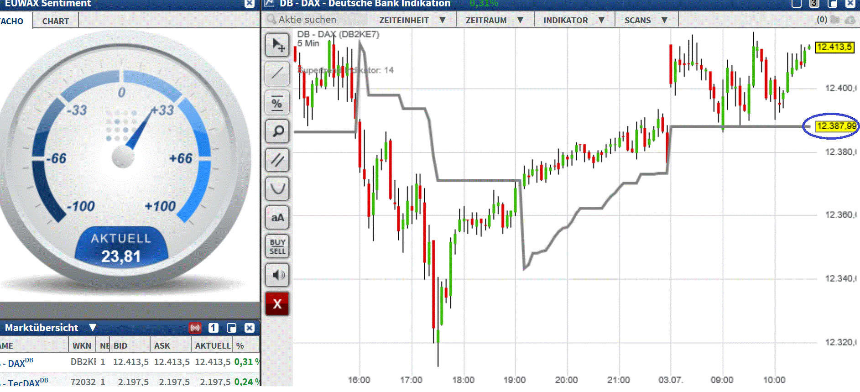Click the red X delete drawings button
This screenshot has width=860, height=392.
click(277, 303)
